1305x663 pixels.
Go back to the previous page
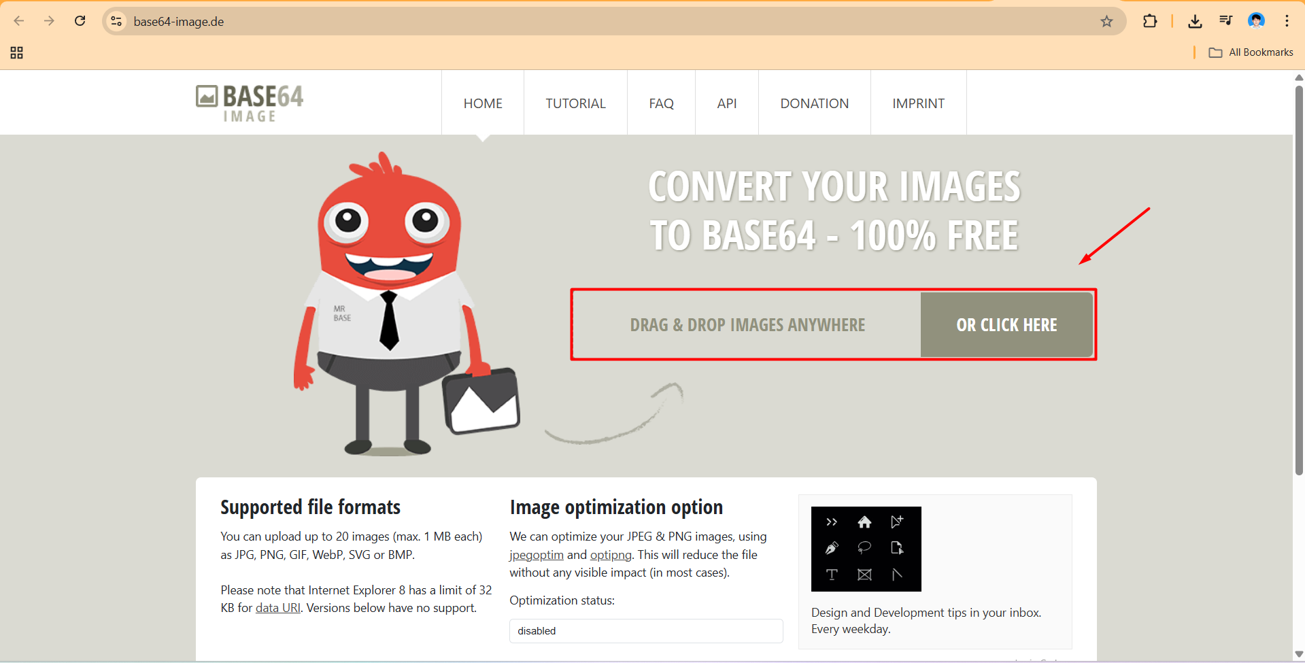[x=20, y=21]
